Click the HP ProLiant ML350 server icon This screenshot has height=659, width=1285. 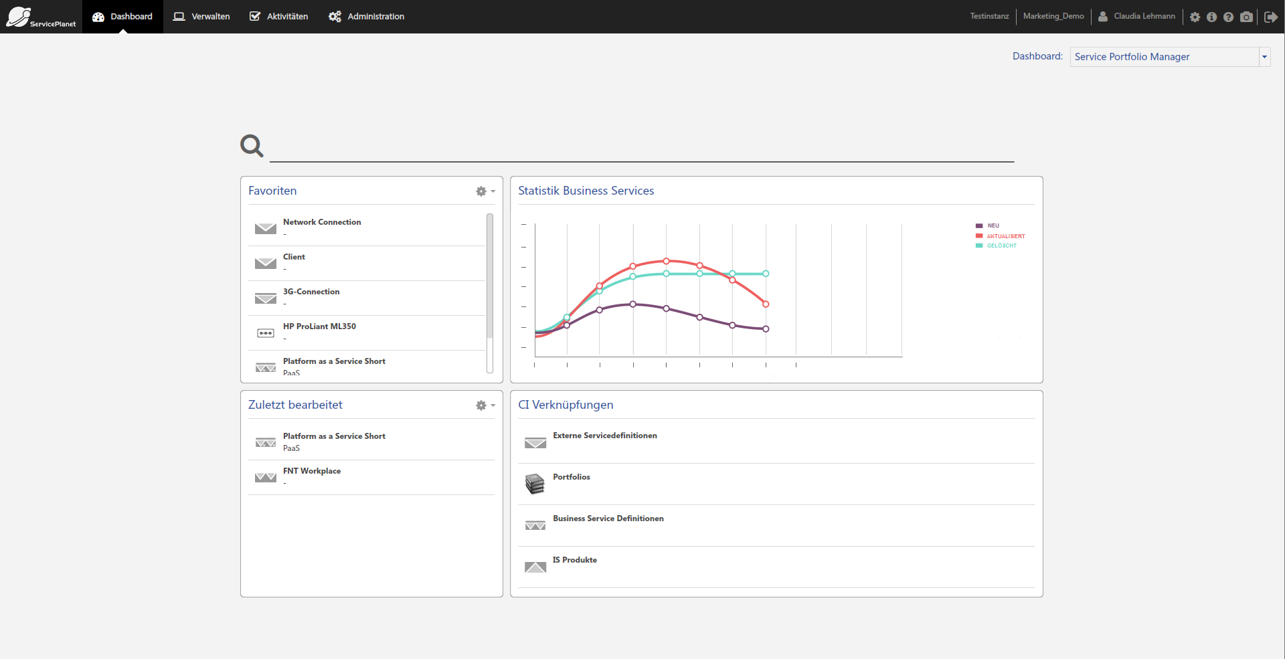[x=265, y=333]
